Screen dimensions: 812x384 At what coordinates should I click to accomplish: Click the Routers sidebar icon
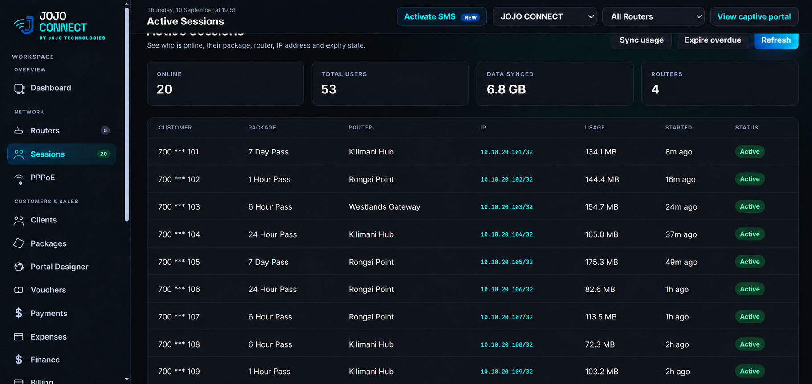pyautogui.click(x=19, y=131)
